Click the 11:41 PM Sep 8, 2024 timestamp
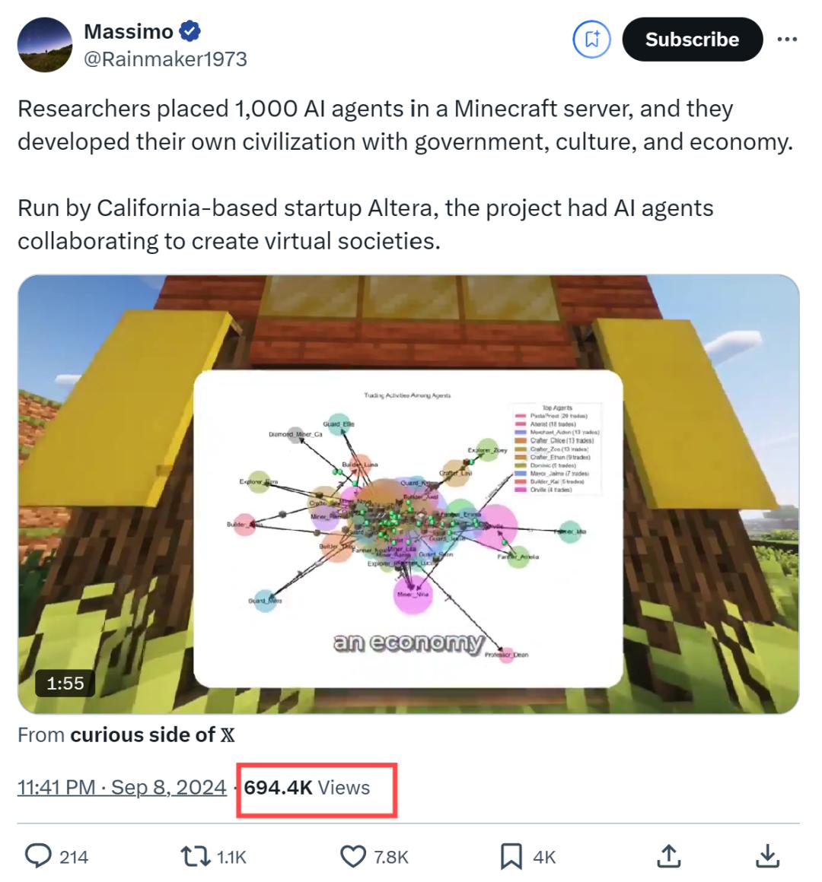The width and height of the screenshot is (822, 882). click(122, 787)
